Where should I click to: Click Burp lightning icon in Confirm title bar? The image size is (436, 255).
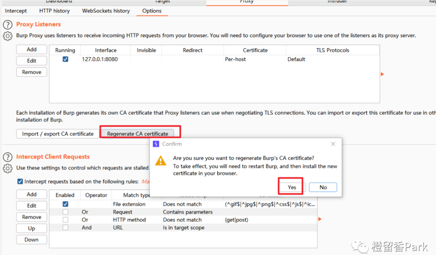click(x=156, y=144)
